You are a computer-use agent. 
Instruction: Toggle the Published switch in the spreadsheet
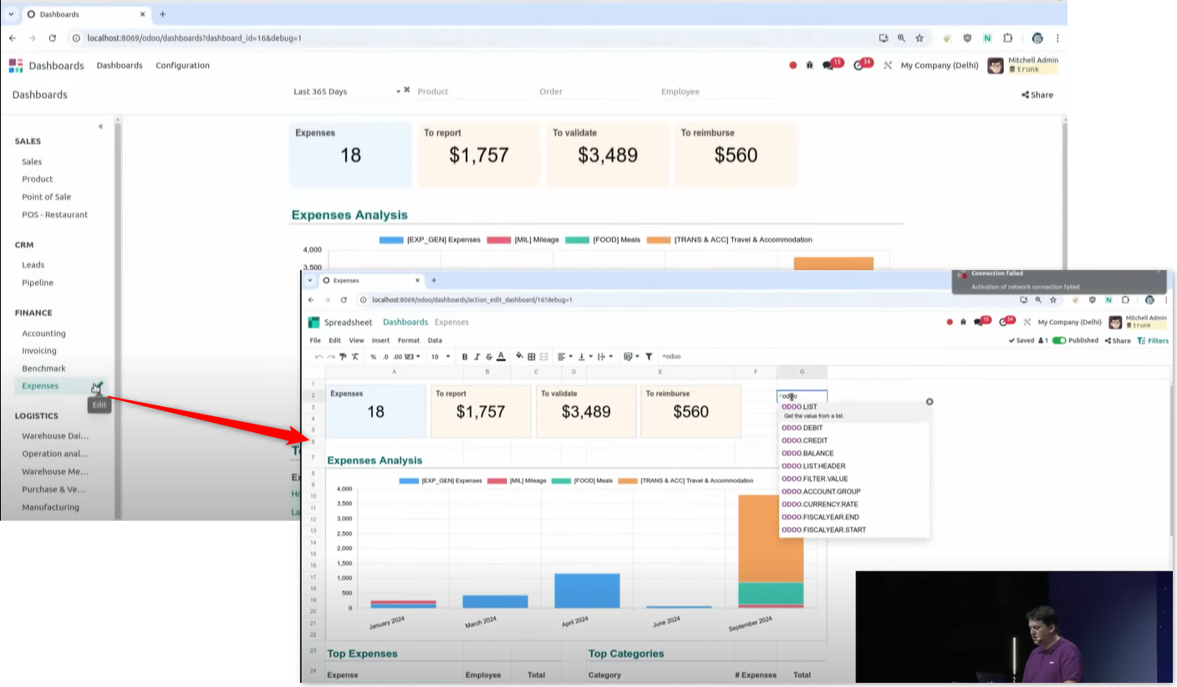(1059, 341)
